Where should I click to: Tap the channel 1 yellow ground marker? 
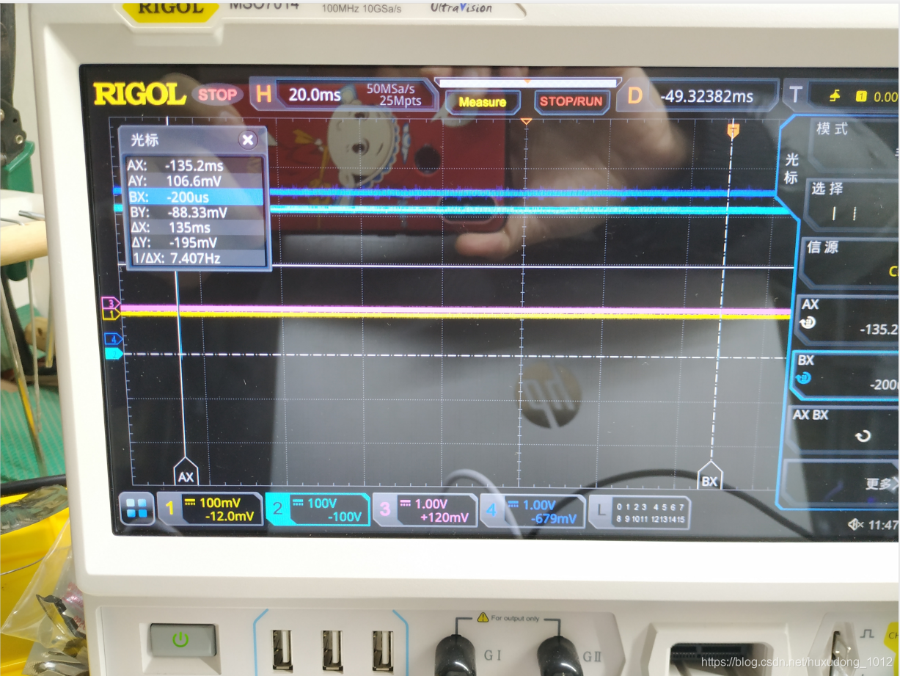[x=111, y=314]
